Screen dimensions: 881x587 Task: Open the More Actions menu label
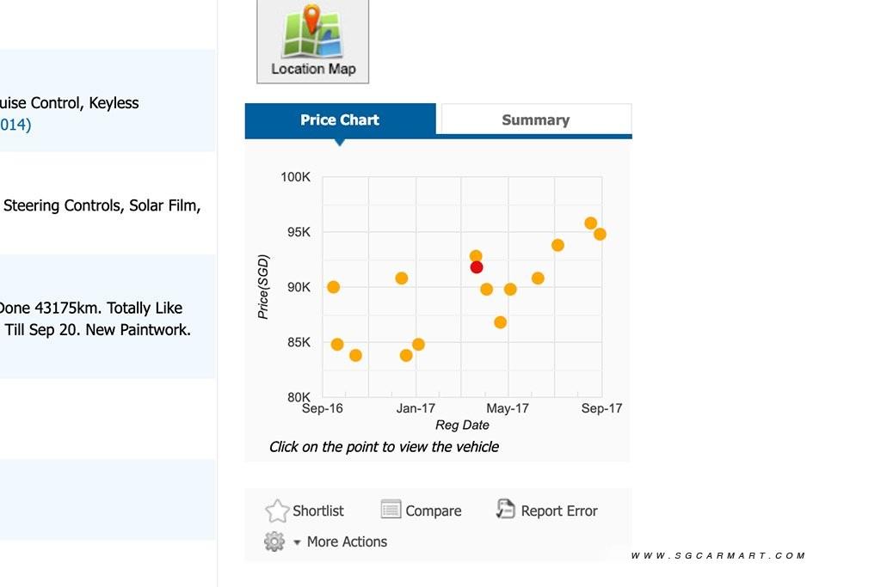tap(347, 541)
